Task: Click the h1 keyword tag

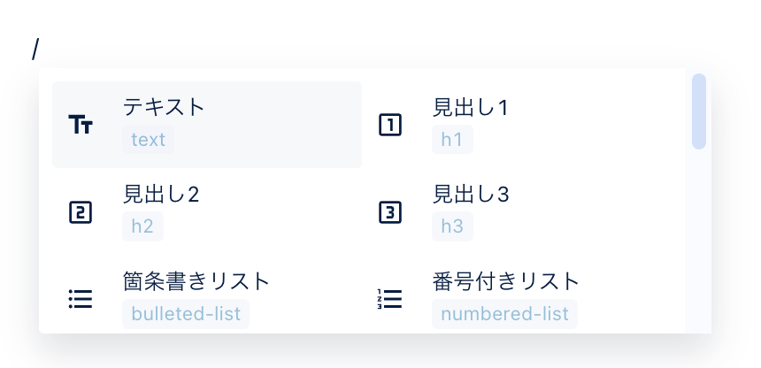Action: click(452, 140)
